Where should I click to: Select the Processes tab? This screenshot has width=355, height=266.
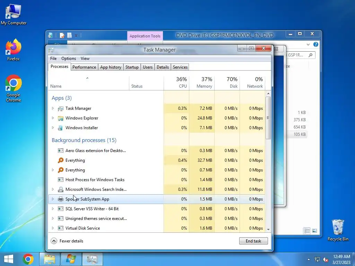59,66
